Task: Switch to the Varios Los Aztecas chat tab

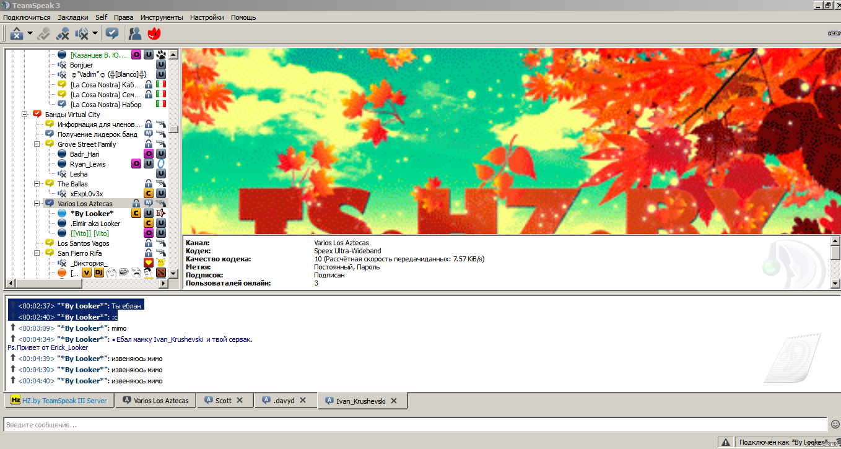Action: (x=156, y=401)
